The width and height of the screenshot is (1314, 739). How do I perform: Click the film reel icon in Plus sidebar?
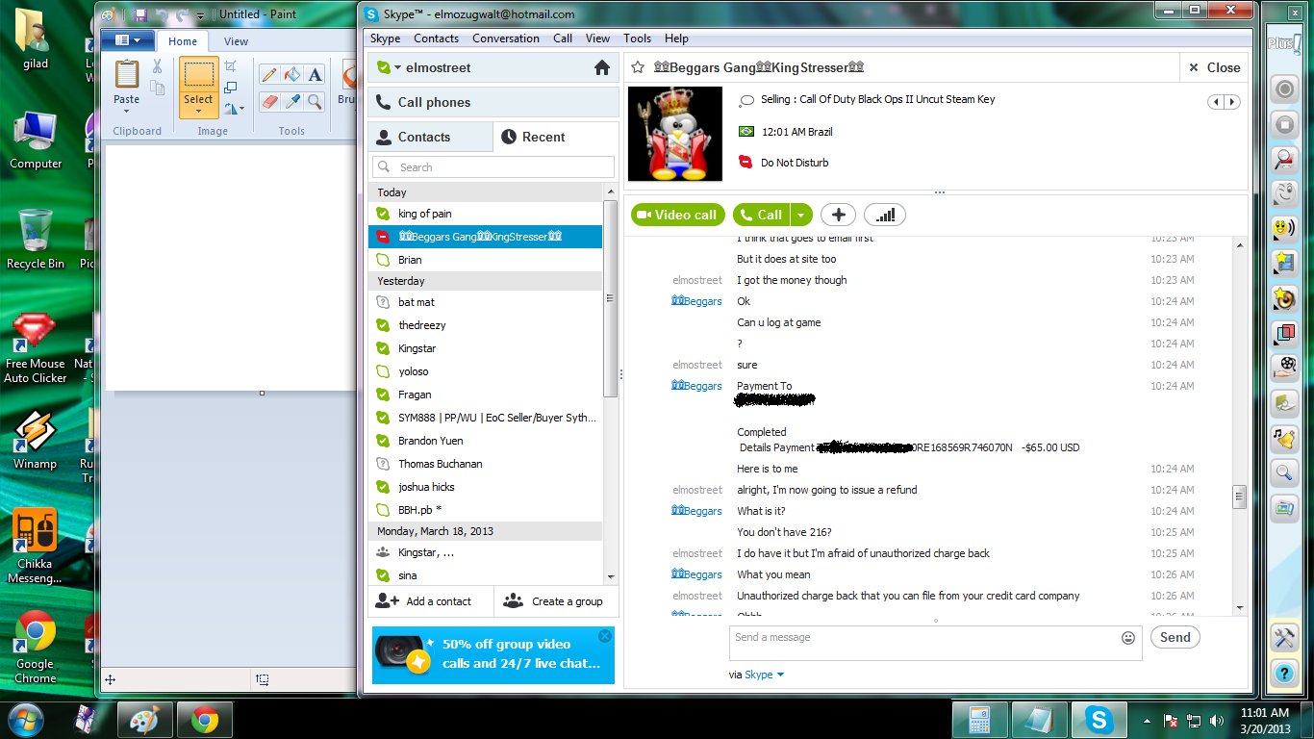coord(1284,367)
